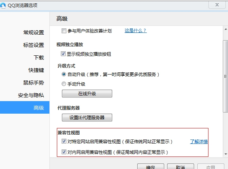Click the scrollbar up arrow

tap(225, 30)
